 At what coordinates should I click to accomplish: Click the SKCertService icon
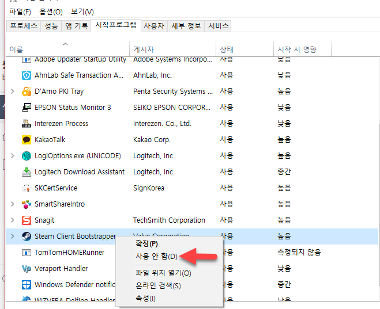pos(27,188)
